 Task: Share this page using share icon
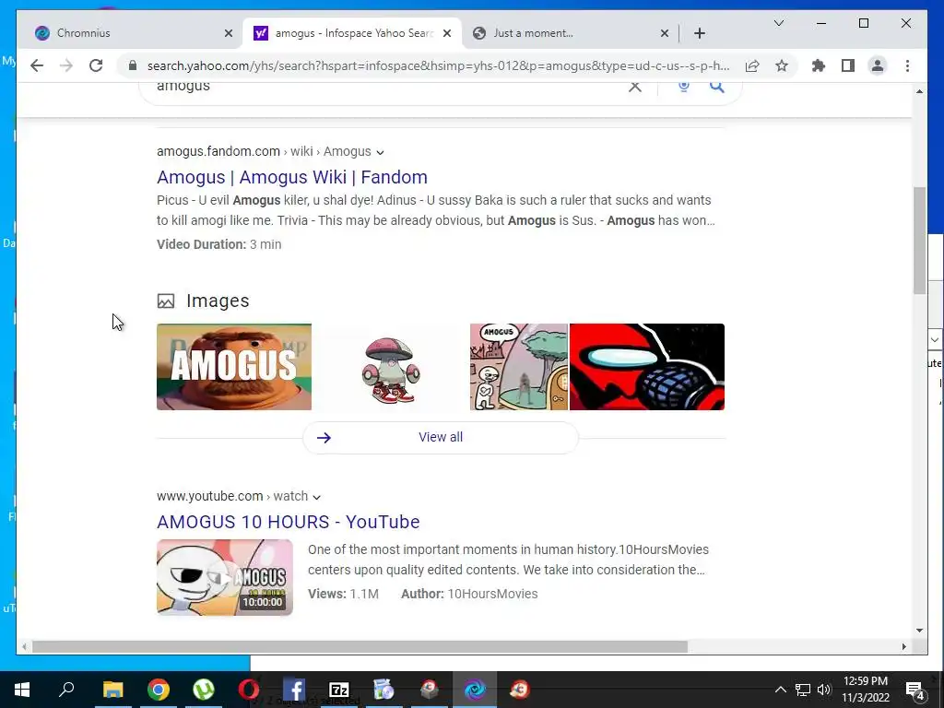(x=752, y=65)
